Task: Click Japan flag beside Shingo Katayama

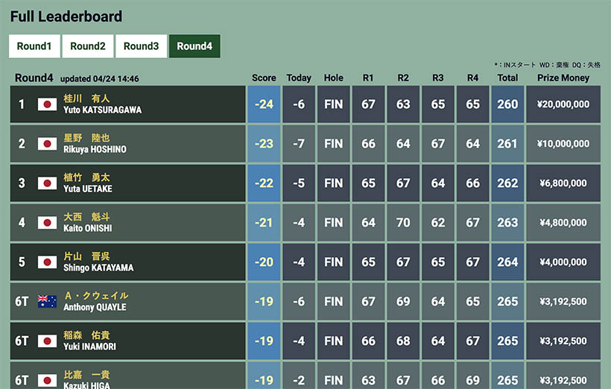Action: click(47, 262)
